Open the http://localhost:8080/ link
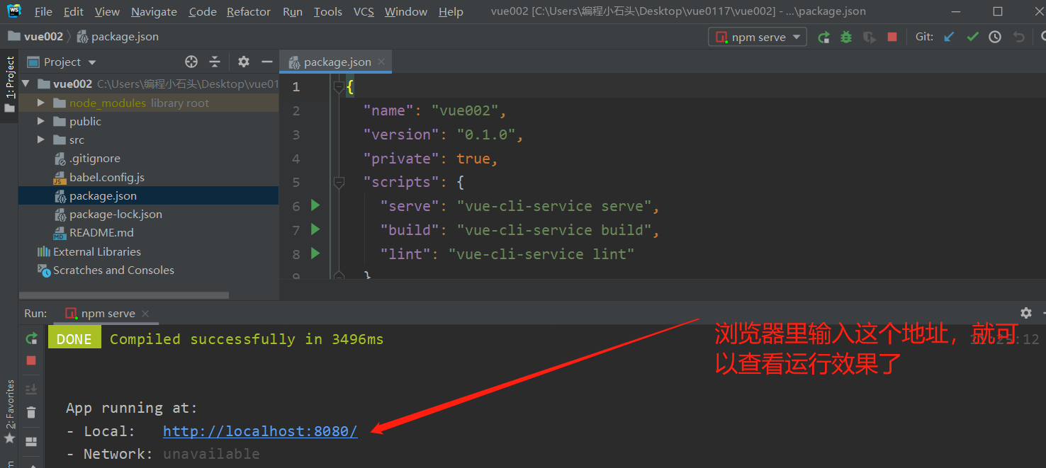Viewport: 1046px width, 468px height. tap(260, 430)
